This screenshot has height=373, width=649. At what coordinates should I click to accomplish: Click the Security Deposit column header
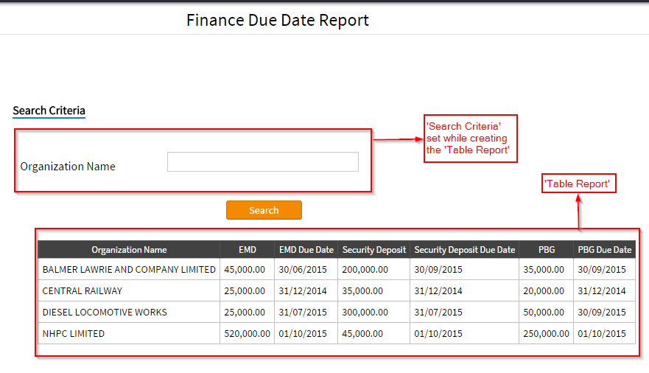373,250
